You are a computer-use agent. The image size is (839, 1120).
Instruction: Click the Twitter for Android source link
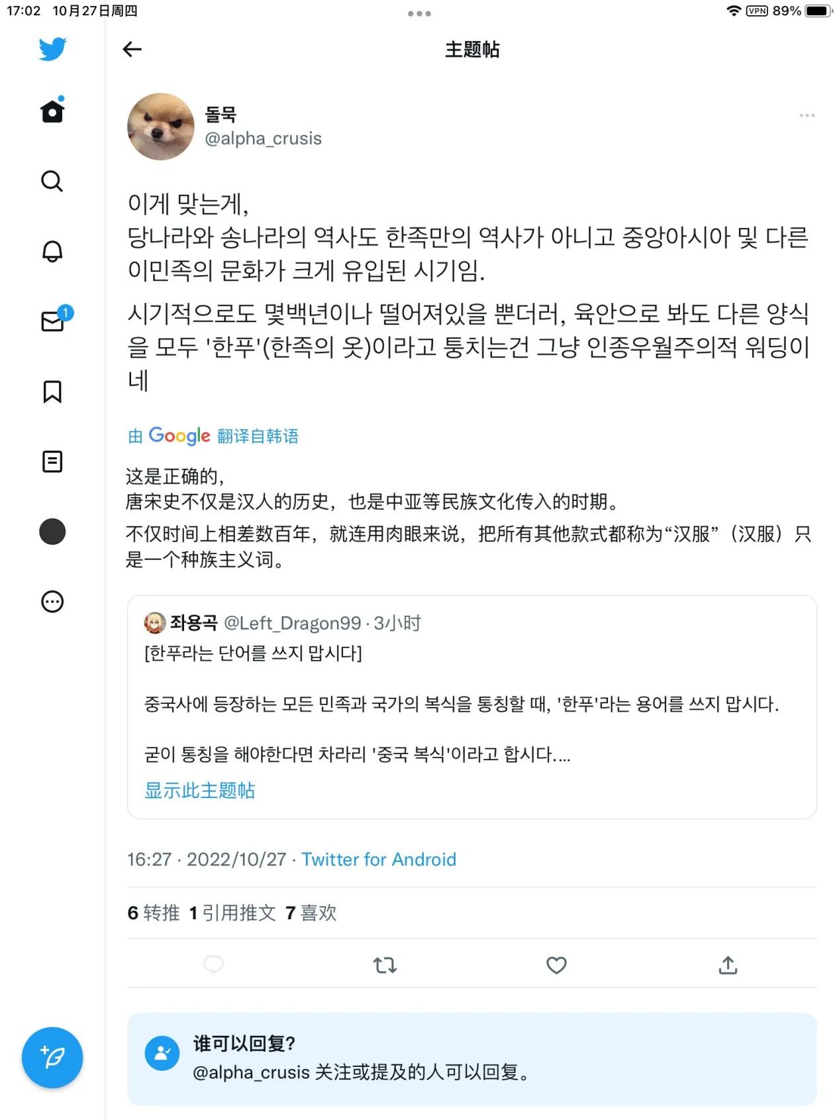click(x=379, y=860)
